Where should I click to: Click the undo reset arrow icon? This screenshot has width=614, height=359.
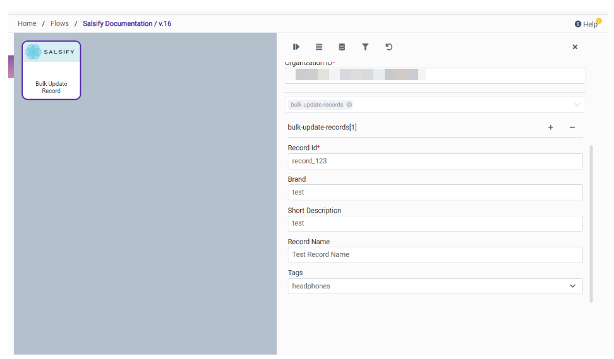pos(388,47)
